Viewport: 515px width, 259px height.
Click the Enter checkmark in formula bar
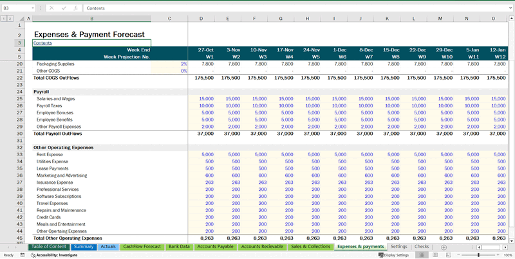[x=63, y=8]
